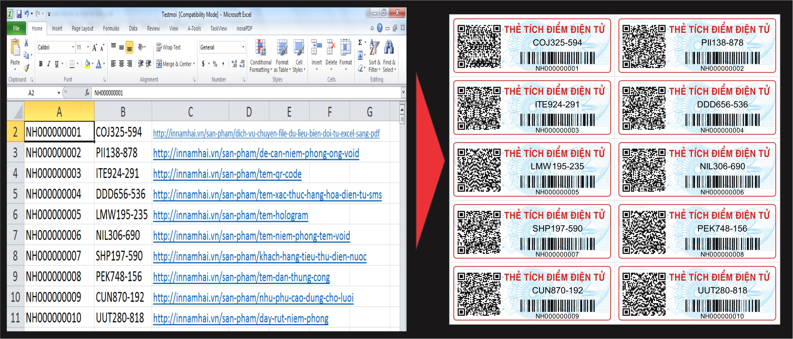Open Customize Quick Access Toolbar dropdown

tap(49, 14)
